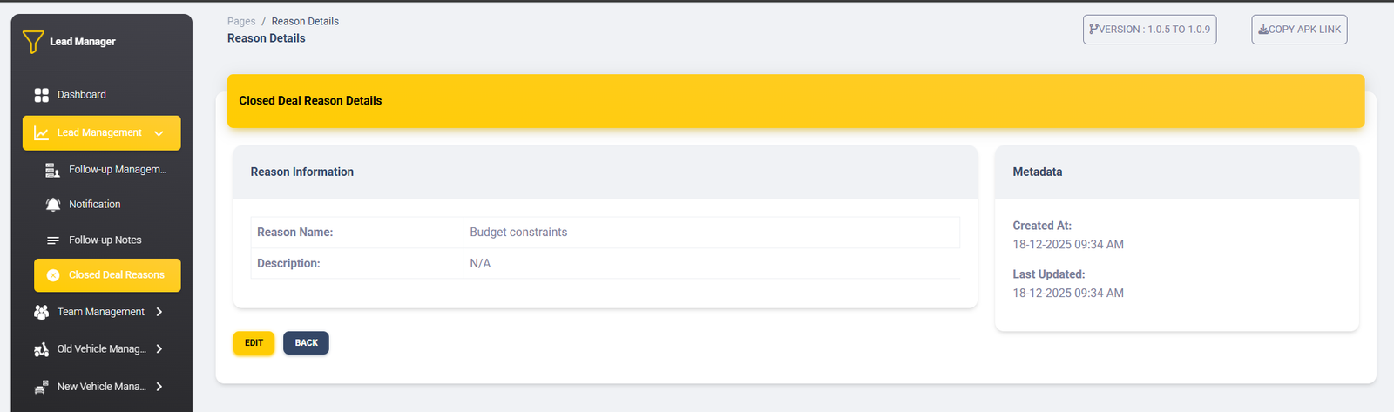The height and width of the screenshot is (412, 1394).
Task: Expand the Old Vehicle Management arrow
Action: [159, 349]
